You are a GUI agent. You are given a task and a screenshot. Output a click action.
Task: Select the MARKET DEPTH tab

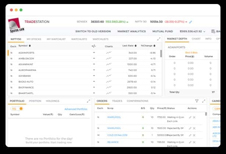pyautogui.click(x=177, y=38)
